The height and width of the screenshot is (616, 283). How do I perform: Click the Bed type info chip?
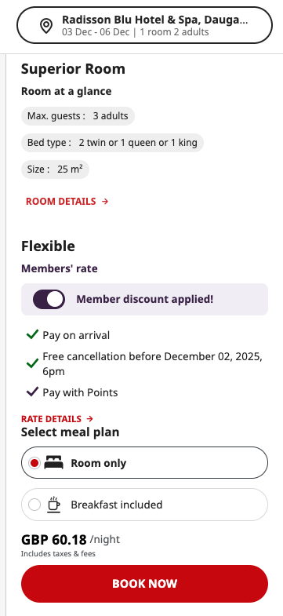(112, 143)
